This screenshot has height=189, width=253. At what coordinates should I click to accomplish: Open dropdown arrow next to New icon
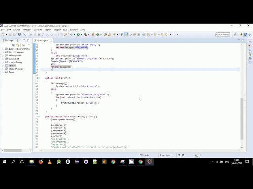[6, 34]
